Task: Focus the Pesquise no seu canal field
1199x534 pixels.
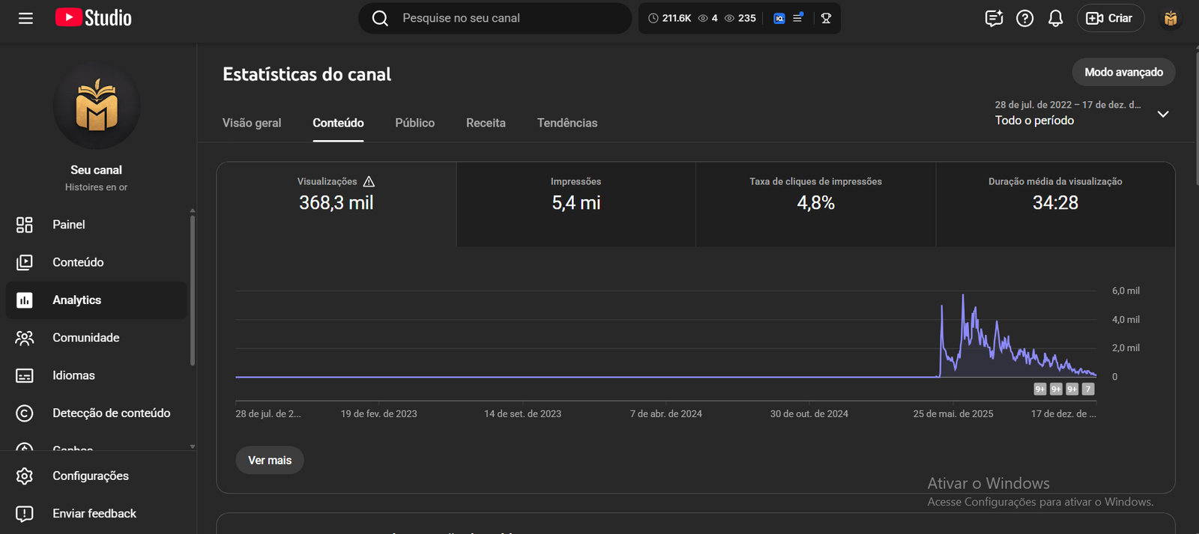Action: [510, 18]
